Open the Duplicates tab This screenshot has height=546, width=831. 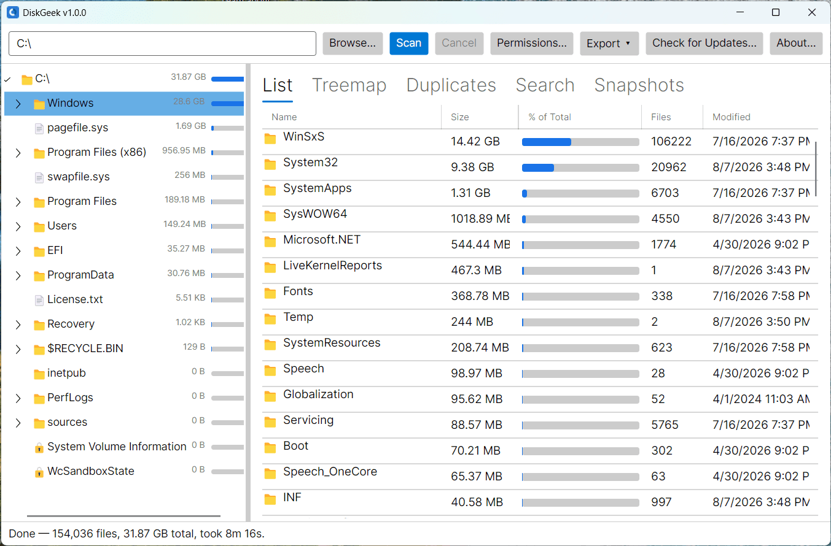coord(451,85)
